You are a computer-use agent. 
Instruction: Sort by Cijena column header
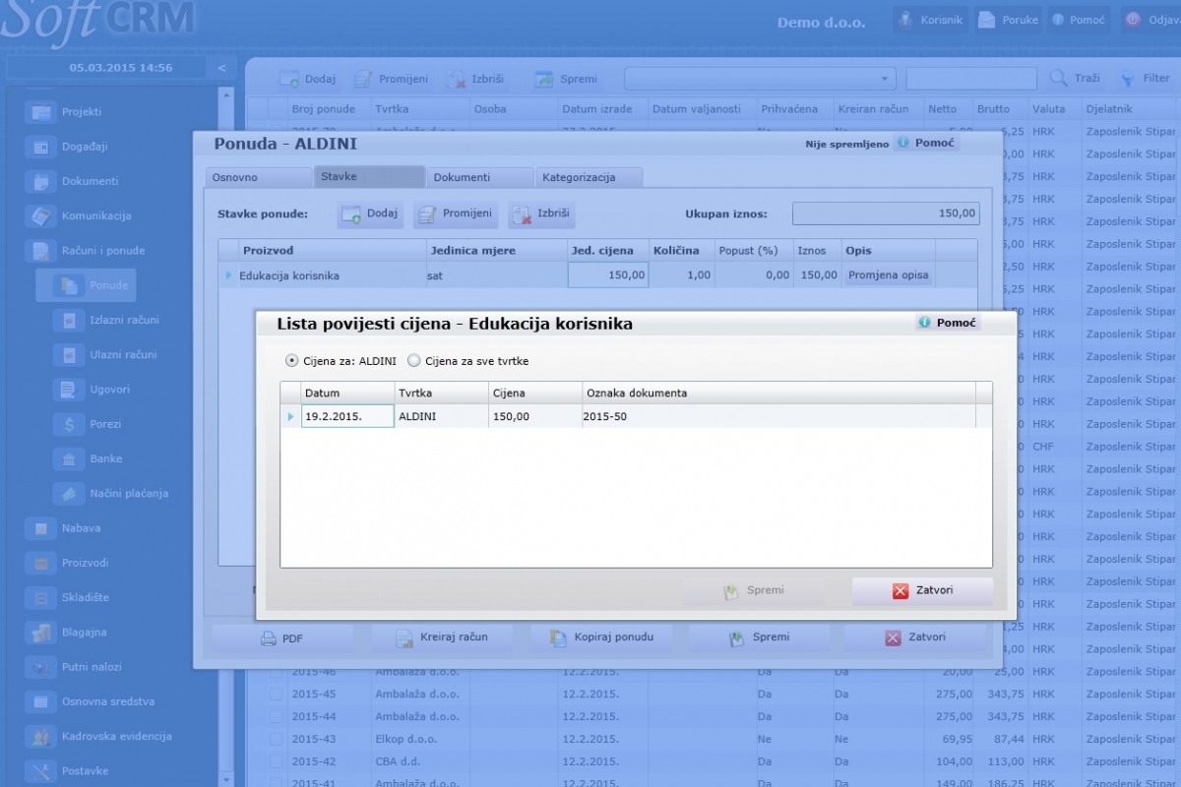(534, 393)
